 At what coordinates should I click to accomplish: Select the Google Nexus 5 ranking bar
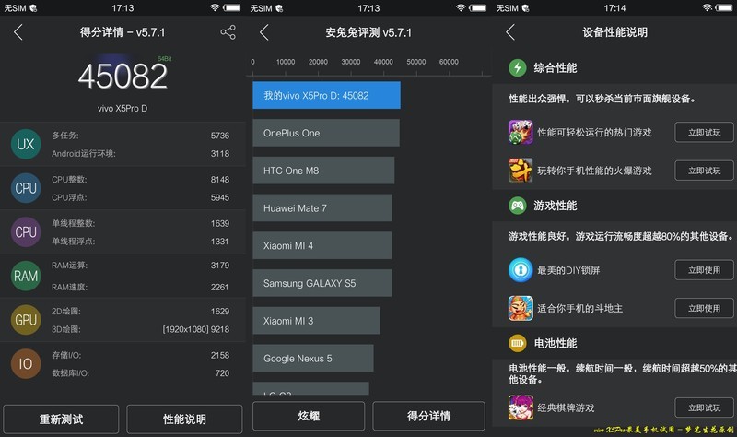[x=313, y=359]
